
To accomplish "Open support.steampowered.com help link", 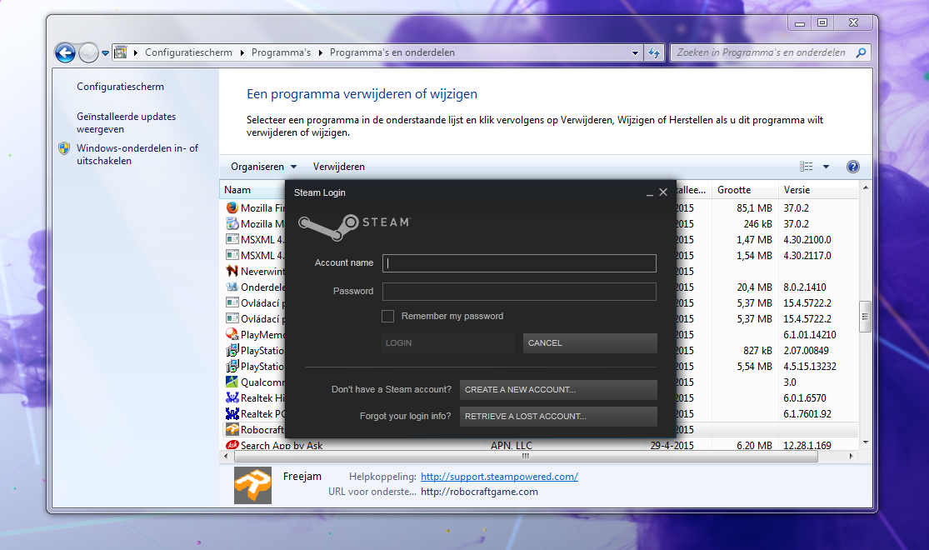I will coord(499,477).
